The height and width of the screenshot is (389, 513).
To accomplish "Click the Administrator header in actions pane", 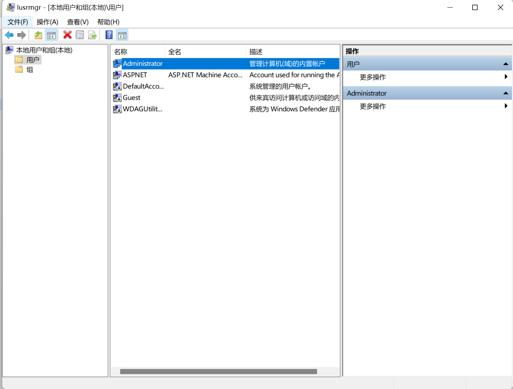I will coord(427,93).
